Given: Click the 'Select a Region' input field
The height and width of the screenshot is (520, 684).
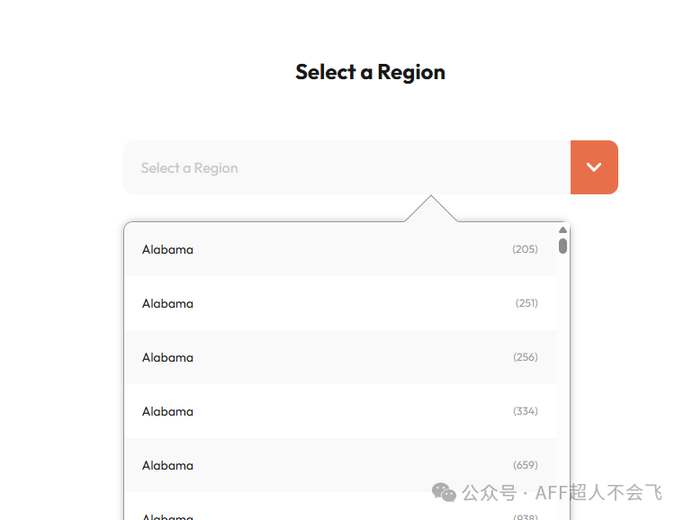Looking at the screenshot, I should [346, 167].
